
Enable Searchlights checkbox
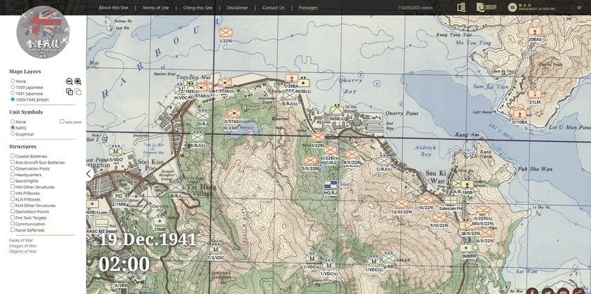pos(13,180)
